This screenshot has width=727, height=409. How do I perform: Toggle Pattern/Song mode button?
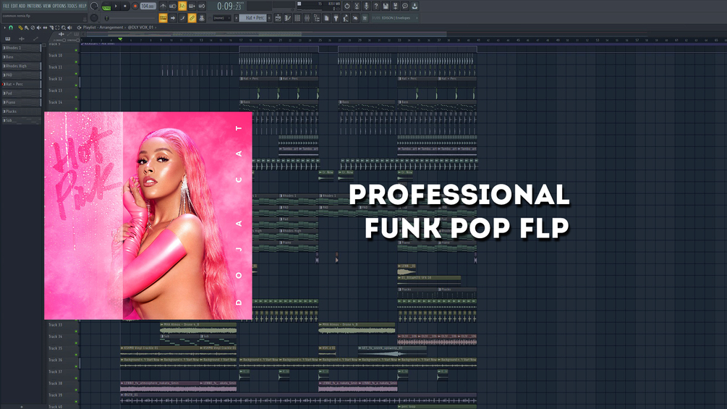(106, 7)
